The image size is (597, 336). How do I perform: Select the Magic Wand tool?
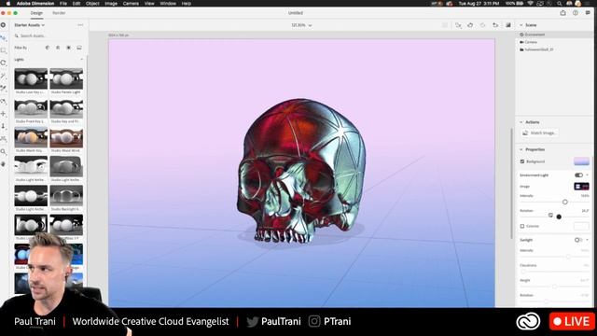pyautogui.click(x=4, y=77)
